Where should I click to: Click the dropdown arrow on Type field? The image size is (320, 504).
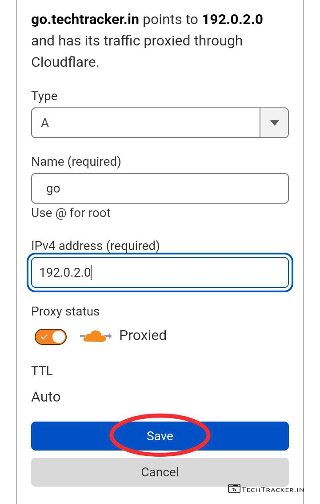point(274,123)
